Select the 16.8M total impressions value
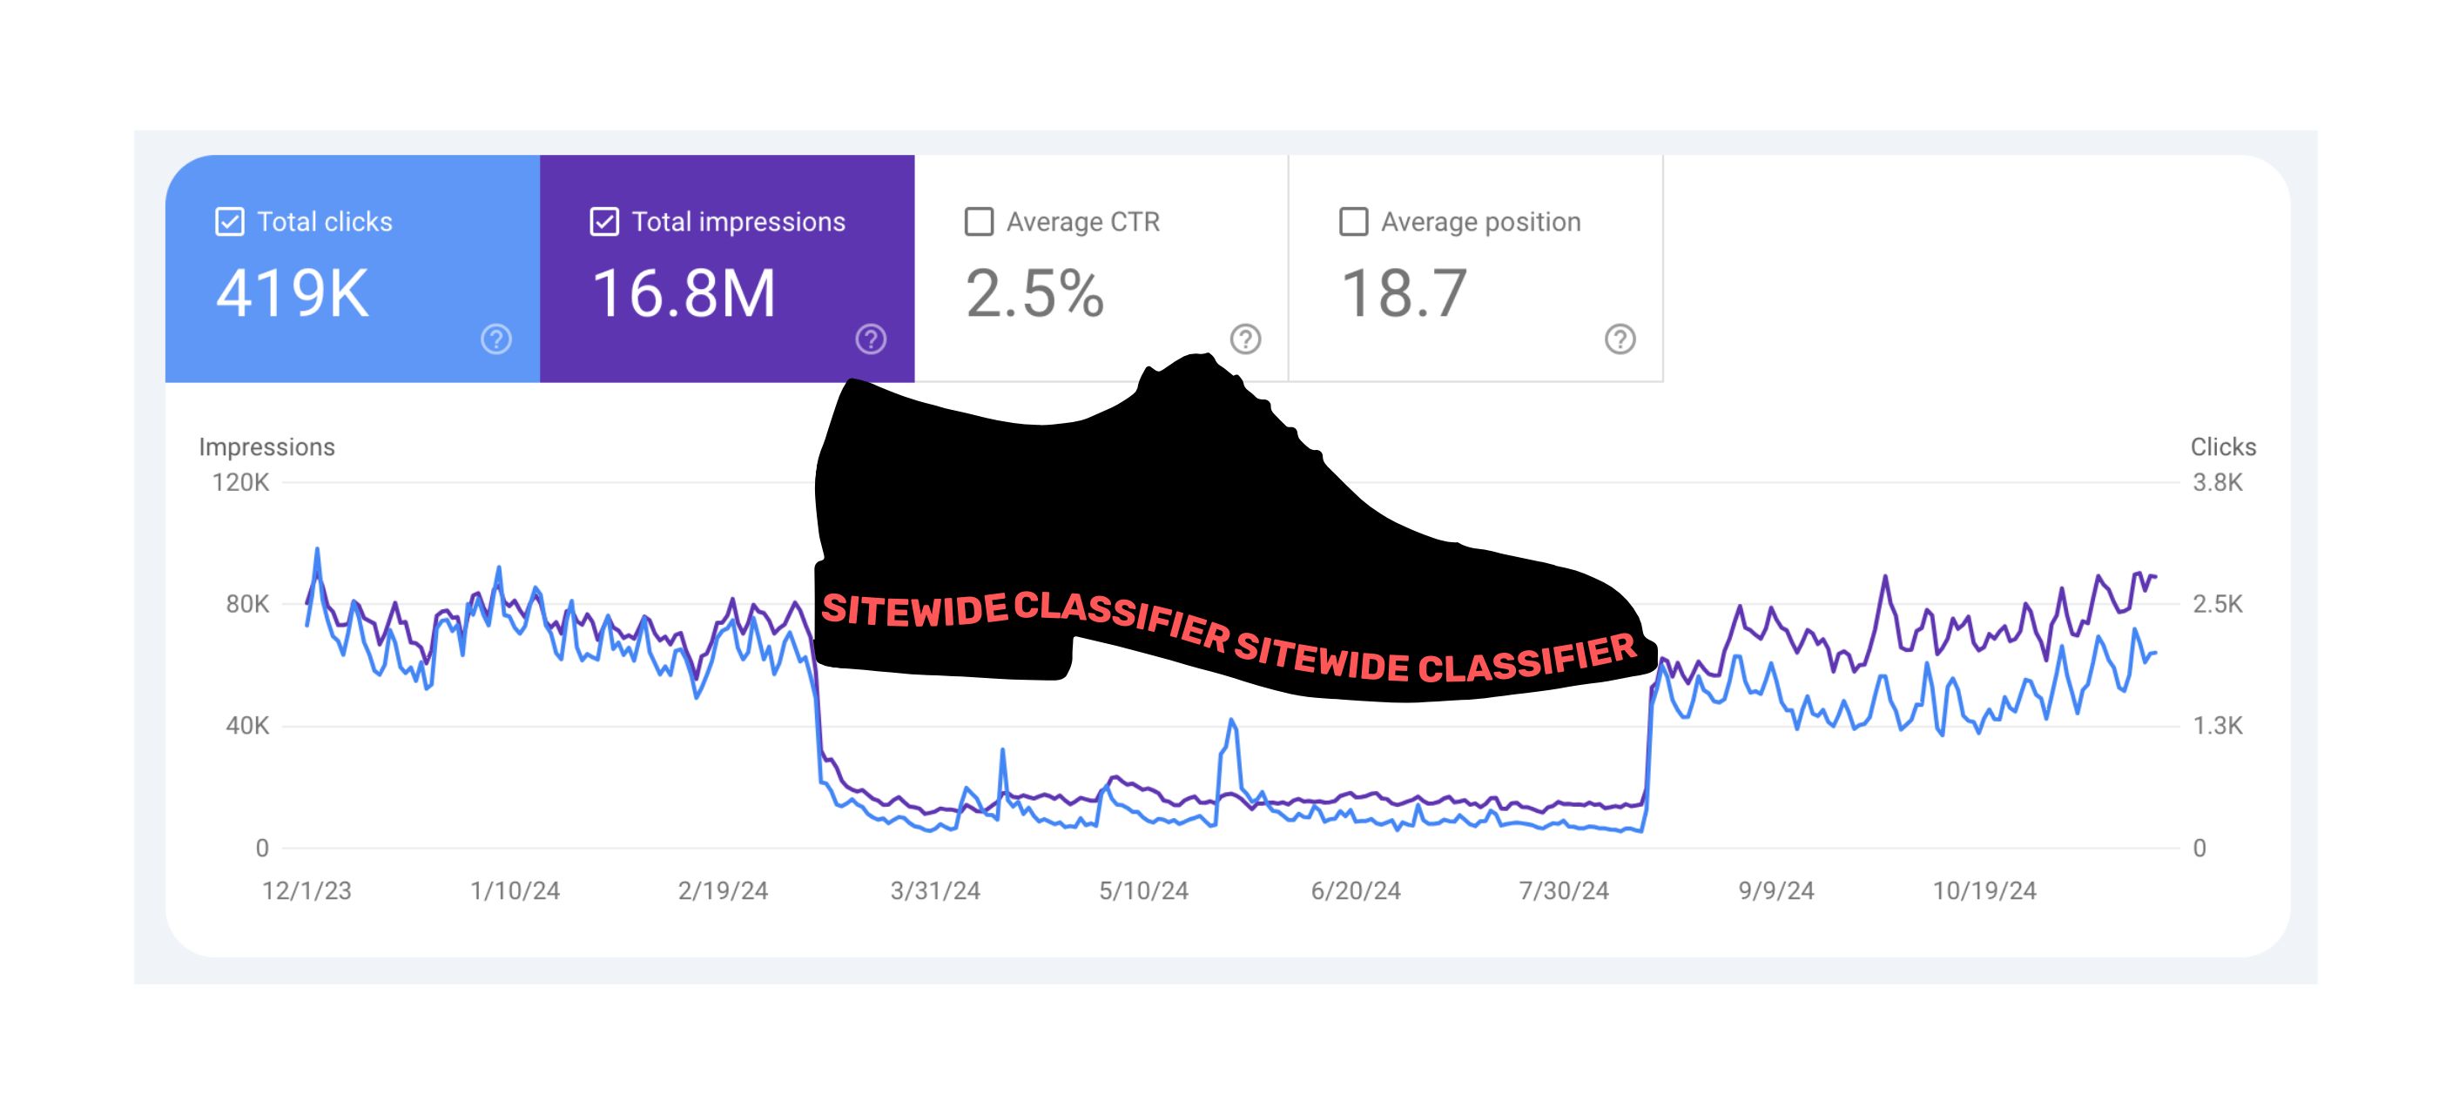Screen dimensions: 2452x1114 point(684,293)
